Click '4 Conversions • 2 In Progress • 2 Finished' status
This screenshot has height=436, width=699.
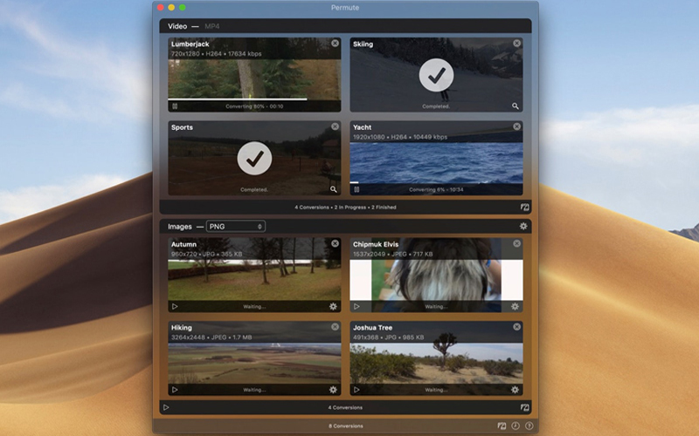345,208
